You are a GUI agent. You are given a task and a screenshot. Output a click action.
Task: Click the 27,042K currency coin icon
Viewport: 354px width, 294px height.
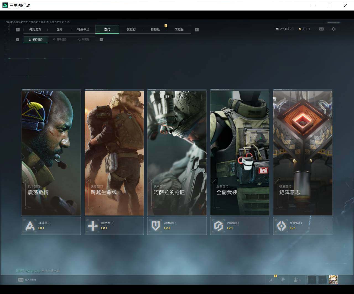pyautogui.click(x=277, y=29)
